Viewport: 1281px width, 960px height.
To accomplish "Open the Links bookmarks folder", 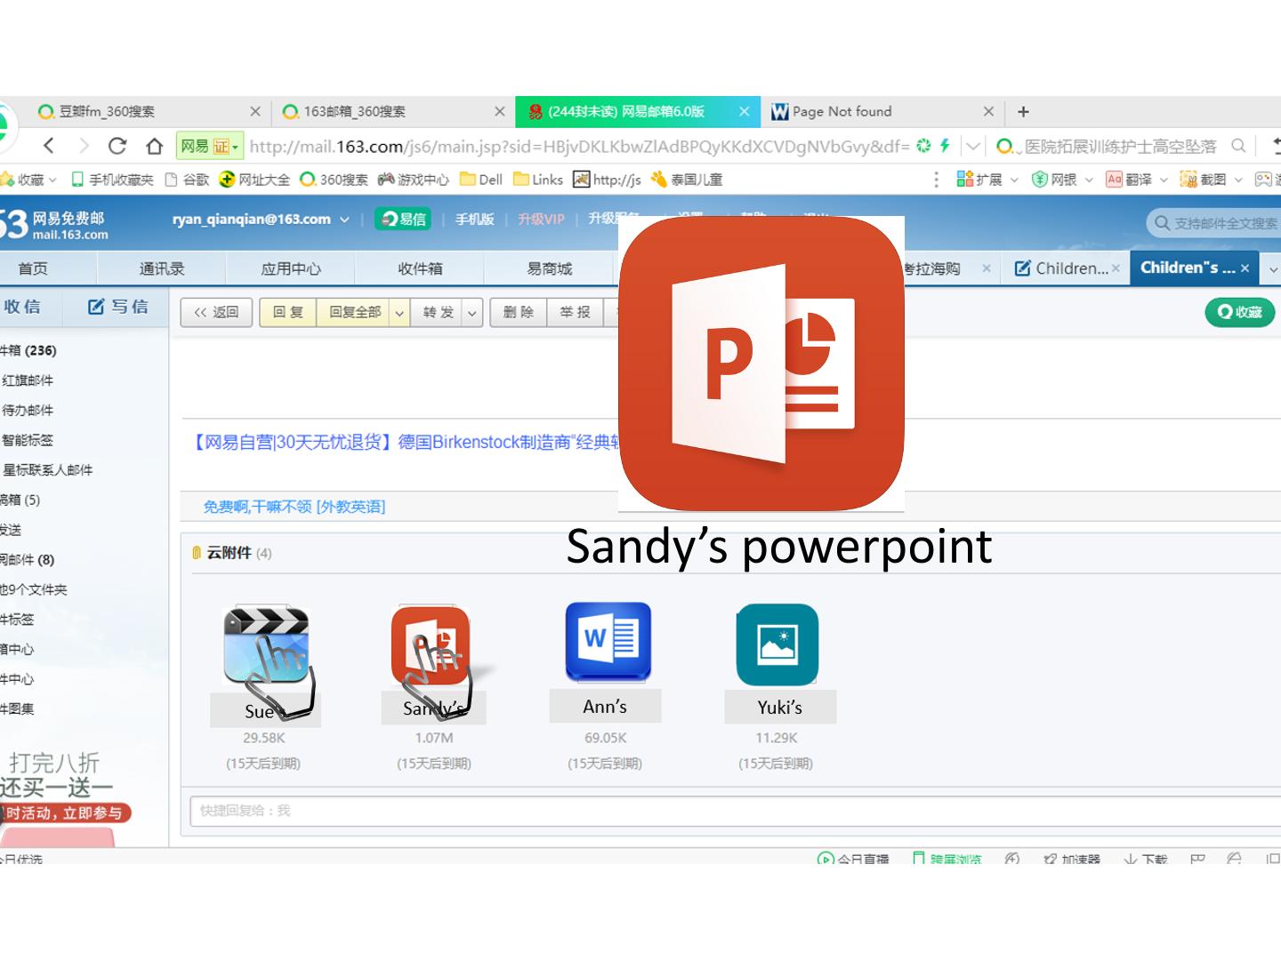I will pyautogui.click(x=538, y=180).
